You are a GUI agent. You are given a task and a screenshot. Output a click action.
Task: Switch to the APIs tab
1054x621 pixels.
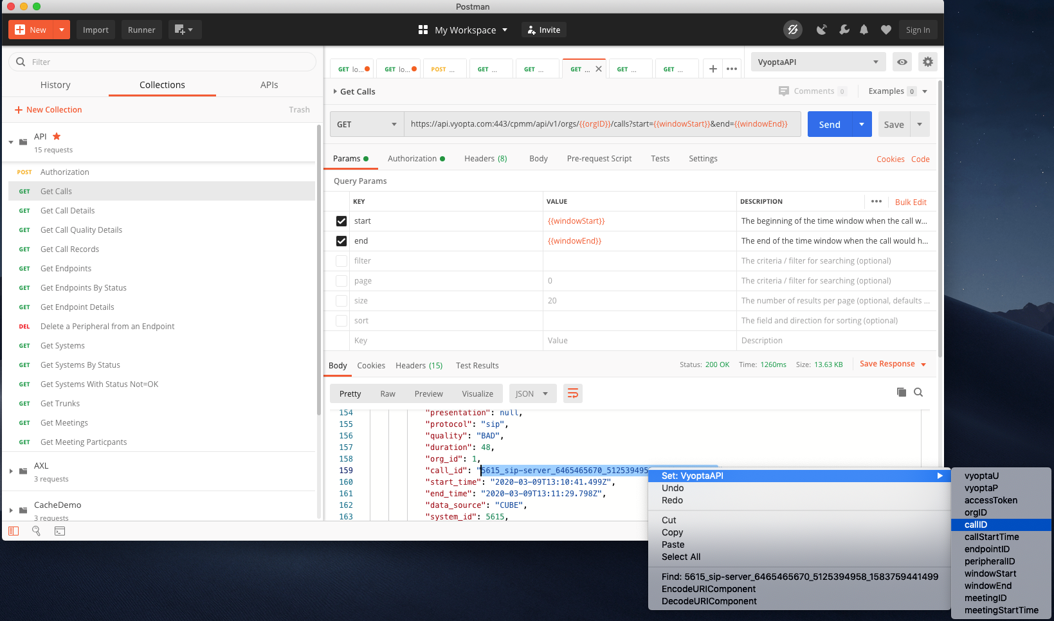pos(269,85)
